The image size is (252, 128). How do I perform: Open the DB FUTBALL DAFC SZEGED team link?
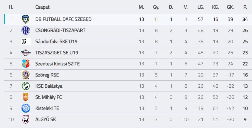[x=63, y=19]
